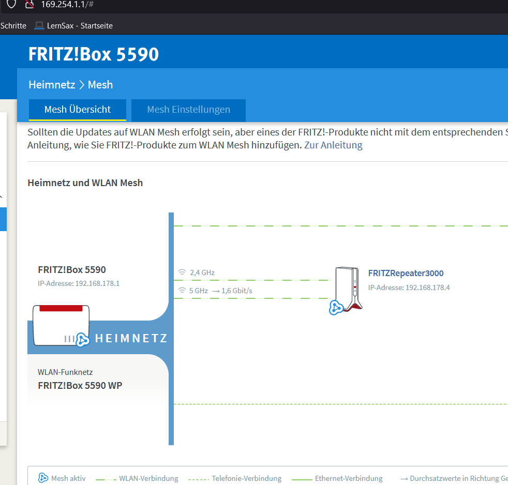This screenshot has width=508, height=485.
Task: Click the Ethernet-Verbindung legend entry
Action: tap(337, 478)
